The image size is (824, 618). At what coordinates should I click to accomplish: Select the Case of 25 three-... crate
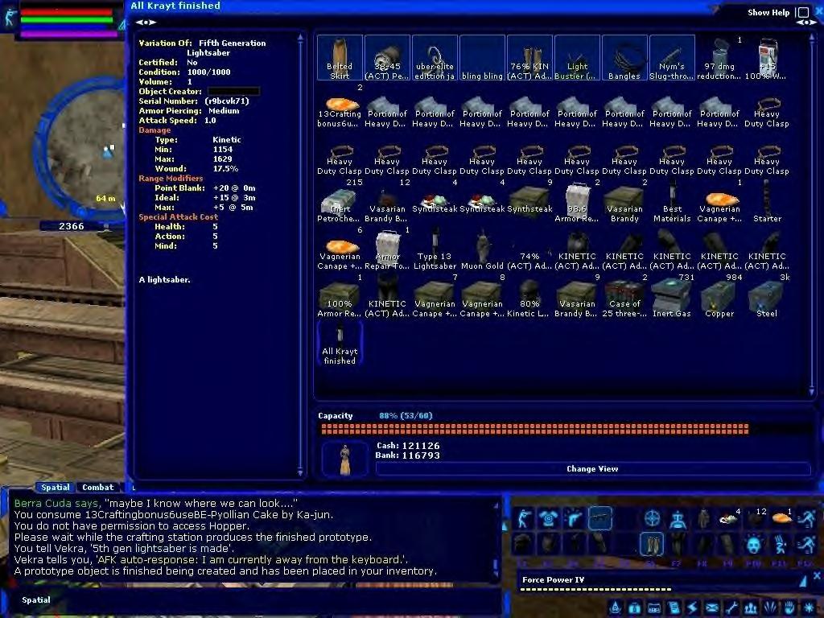click(624, 296)
